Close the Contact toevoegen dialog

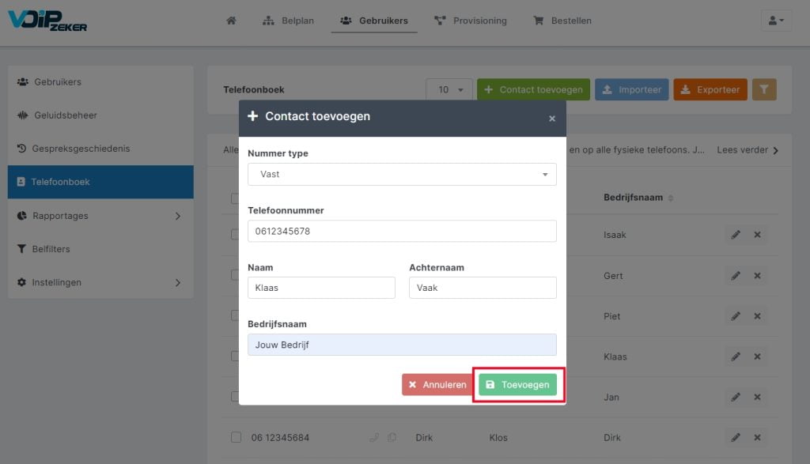[551, 119]
